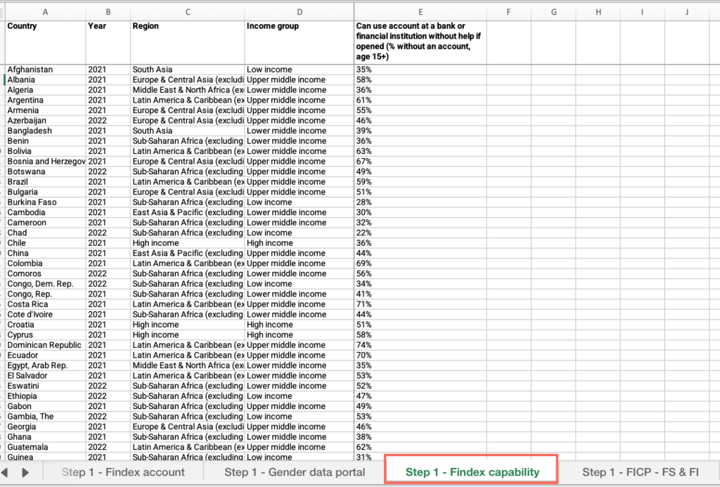Select Ghana's Lower middle income cell
The image size is (720, 487).
point(300,437)
